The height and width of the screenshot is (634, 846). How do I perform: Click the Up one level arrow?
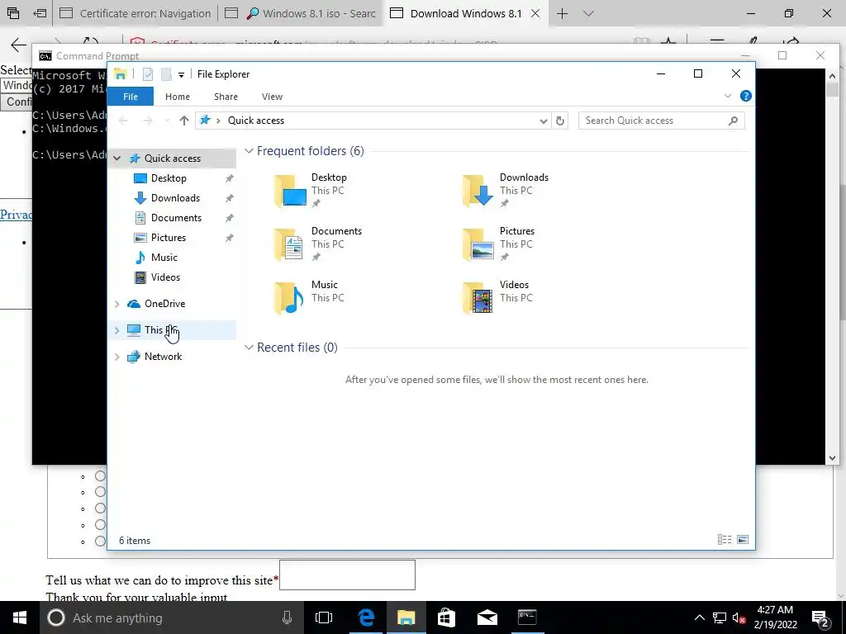[x=184, y=121]
